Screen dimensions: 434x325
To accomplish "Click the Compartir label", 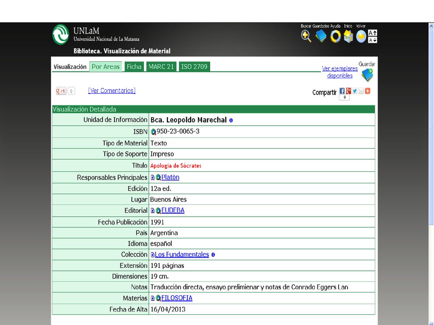I will tap(324, 93).
